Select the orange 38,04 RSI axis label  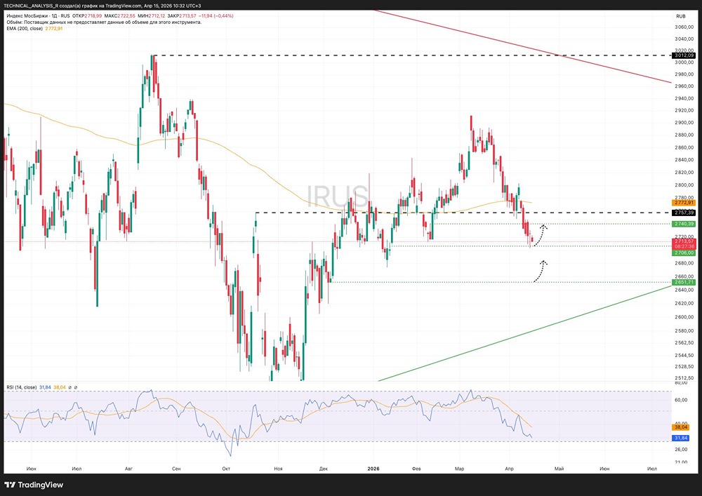tap(680, 427)
